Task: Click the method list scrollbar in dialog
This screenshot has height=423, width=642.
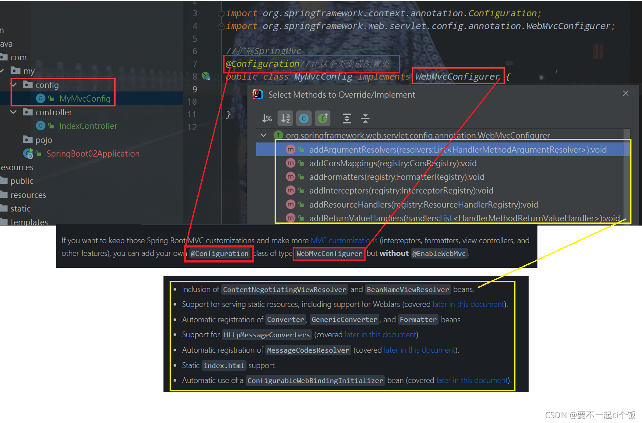Action: tap(627, 176)
